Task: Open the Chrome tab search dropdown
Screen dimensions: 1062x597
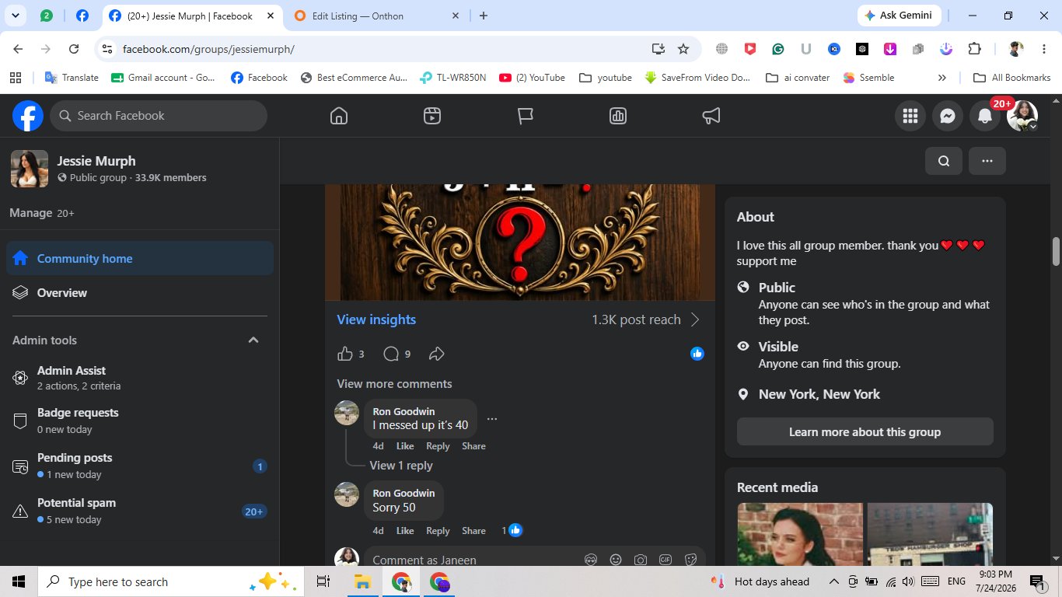Action: point(16,16)
